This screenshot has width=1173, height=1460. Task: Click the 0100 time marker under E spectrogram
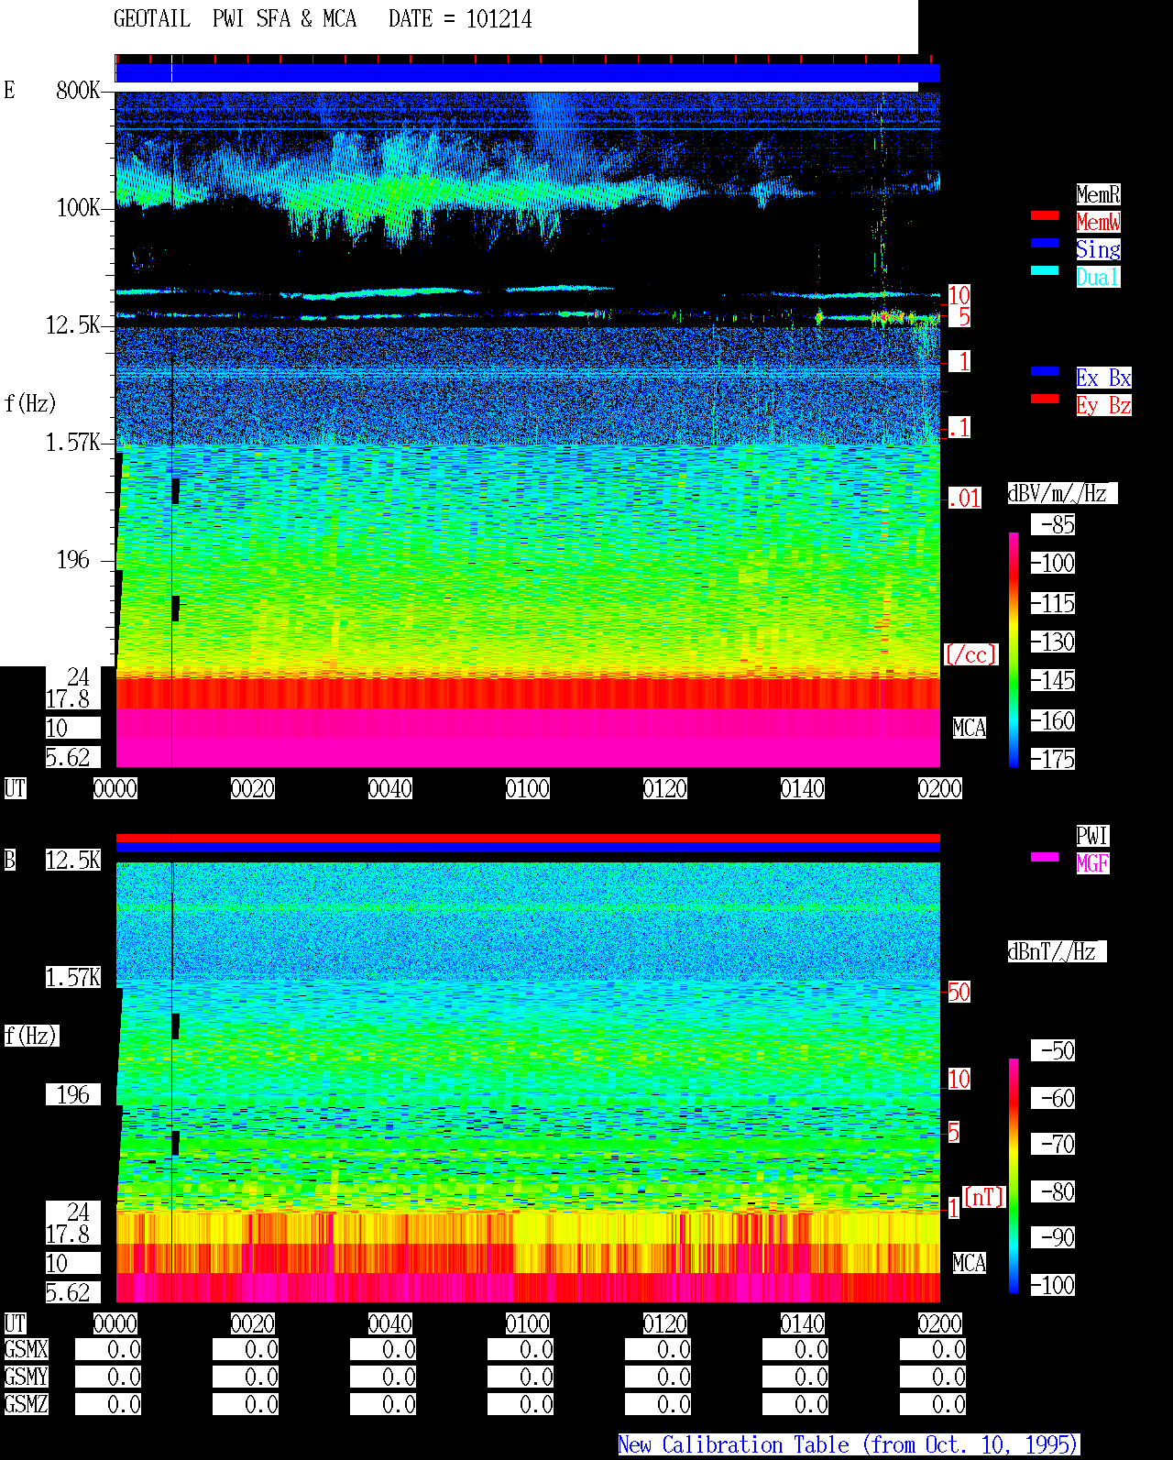(528, 788)
